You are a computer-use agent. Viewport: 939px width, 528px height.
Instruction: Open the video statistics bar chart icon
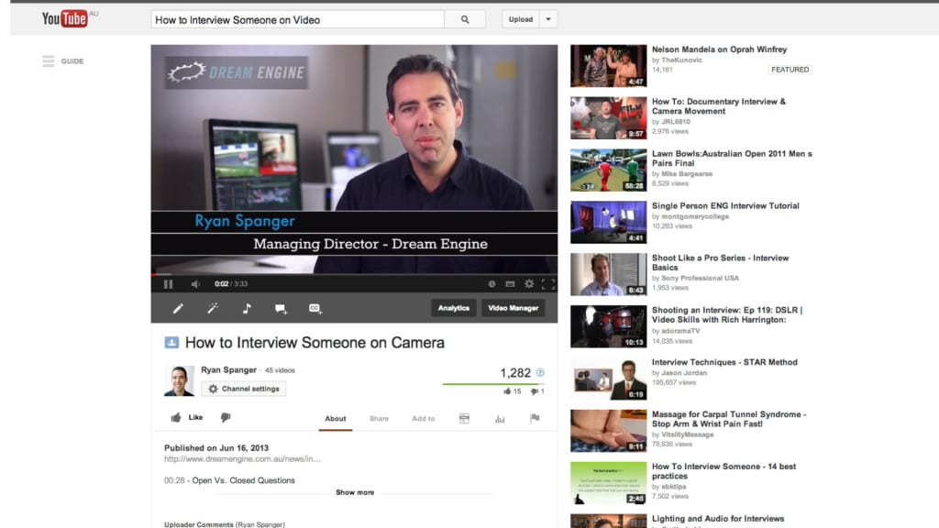pos(500,418)
